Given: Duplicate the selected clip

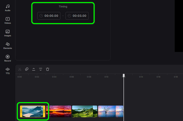Looking at the screenshot, I should point(27,69).
